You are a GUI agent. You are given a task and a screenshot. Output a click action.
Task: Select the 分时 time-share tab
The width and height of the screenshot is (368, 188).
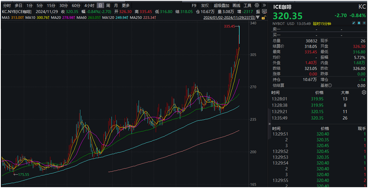pyautogui.click(x=7, y=6)
